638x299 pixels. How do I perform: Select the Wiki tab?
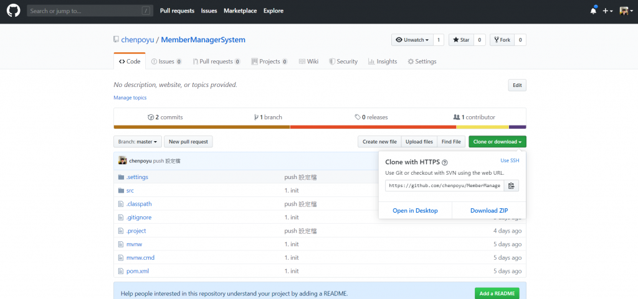308,62
